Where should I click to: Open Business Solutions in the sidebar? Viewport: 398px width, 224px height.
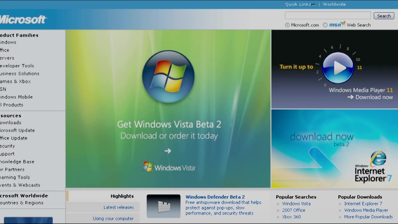(20, 73)
